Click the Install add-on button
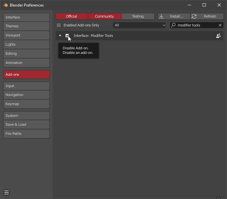This screenshot has width=227, height=199. click(x=174, y=16)
